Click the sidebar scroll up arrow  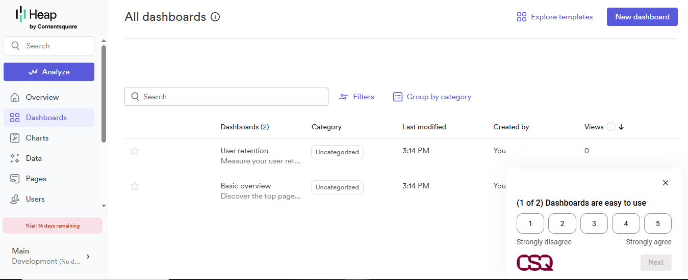[x=104, y=41]
